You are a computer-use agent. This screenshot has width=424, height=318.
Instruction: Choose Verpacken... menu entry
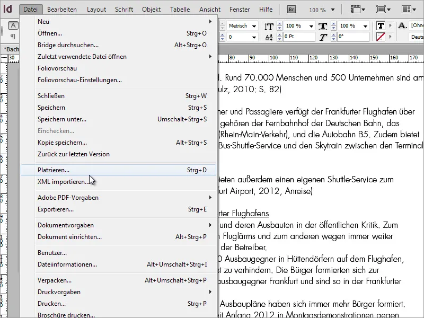[x=118, y=280]
